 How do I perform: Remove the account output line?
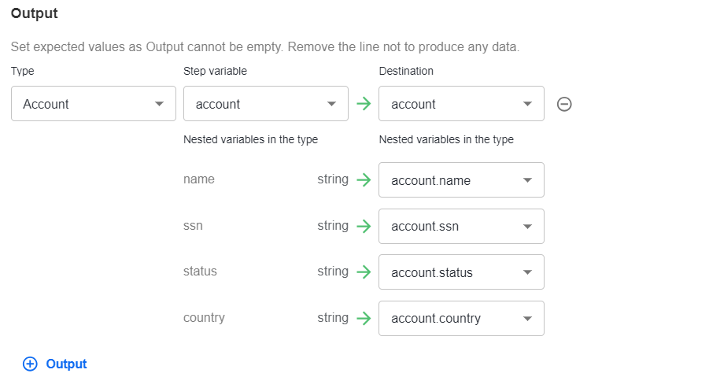point(564,104)
